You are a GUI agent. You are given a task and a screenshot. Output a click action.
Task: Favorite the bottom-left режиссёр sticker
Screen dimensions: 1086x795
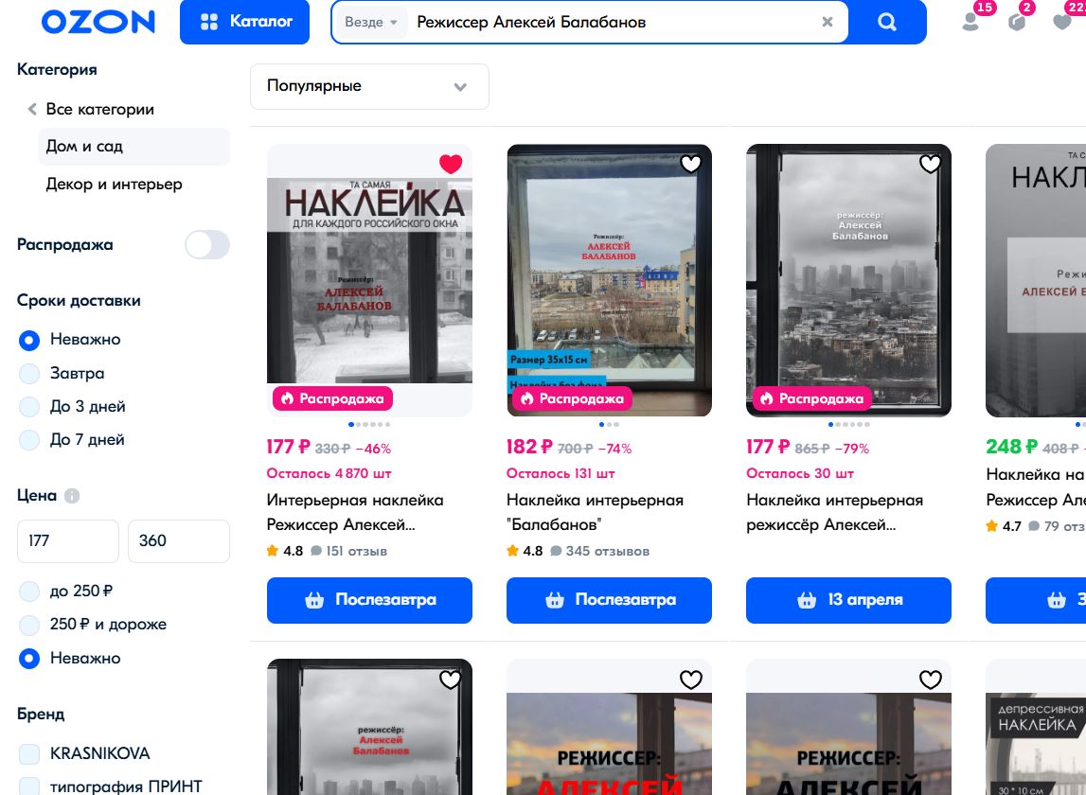point(450,680)
